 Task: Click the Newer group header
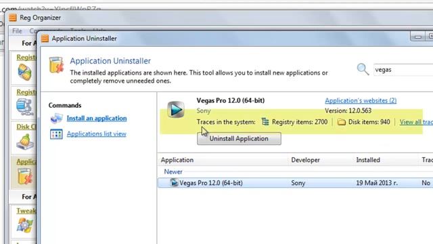coord(173,171)
